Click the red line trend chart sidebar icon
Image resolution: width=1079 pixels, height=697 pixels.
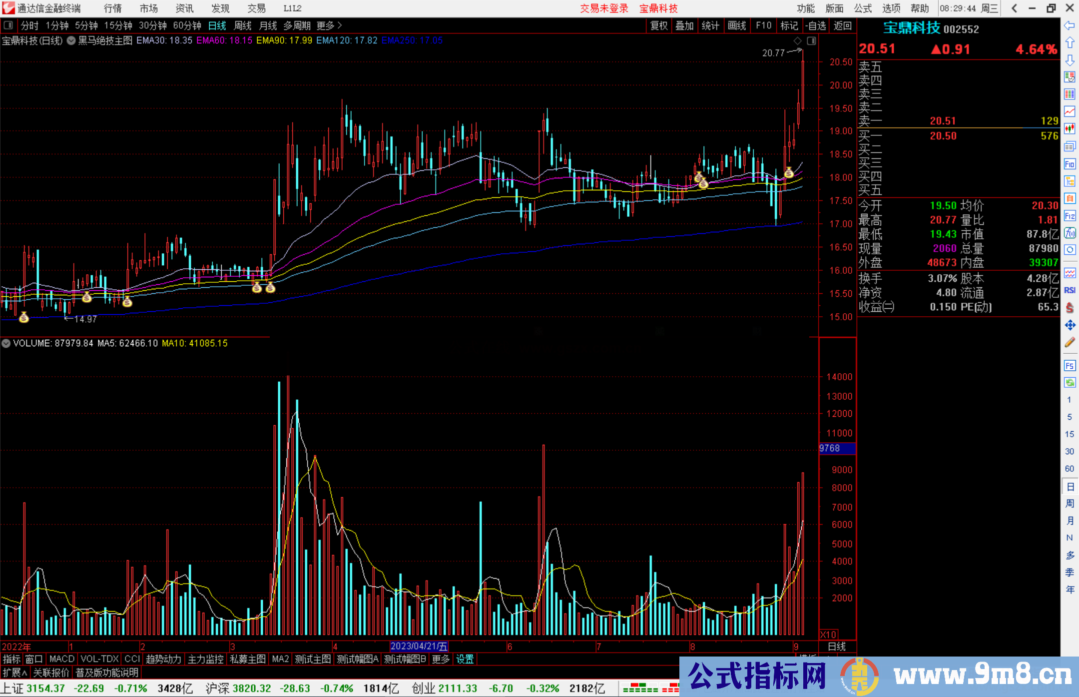(x=1070, y=111)
